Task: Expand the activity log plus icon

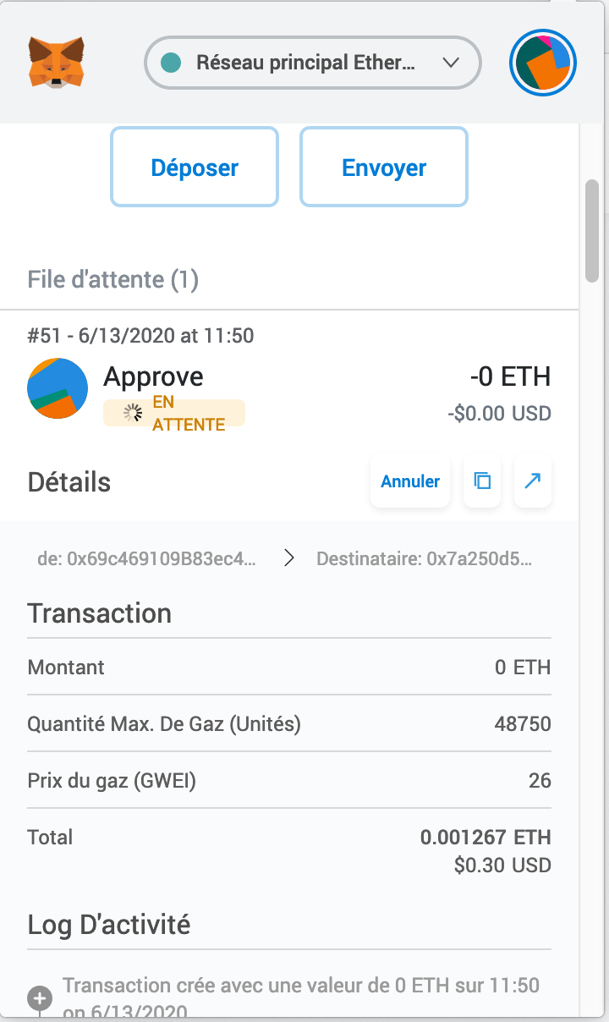Action: tap(40, 998)
